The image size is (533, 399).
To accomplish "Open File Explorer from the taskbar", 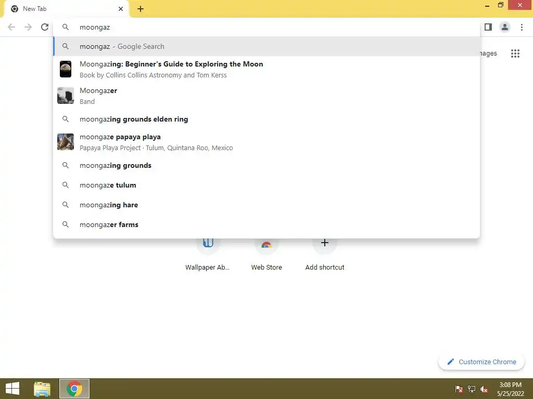I will (42, 389).
